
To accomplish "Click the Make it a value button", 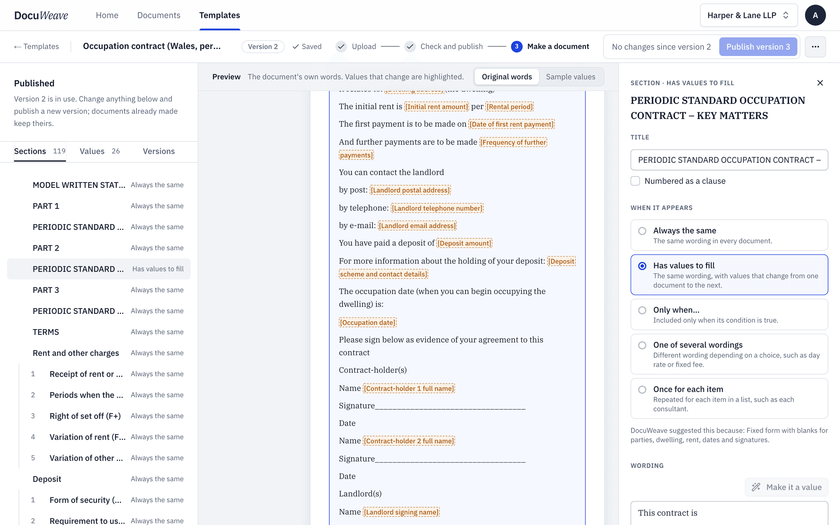I will (x=786, y=487).
